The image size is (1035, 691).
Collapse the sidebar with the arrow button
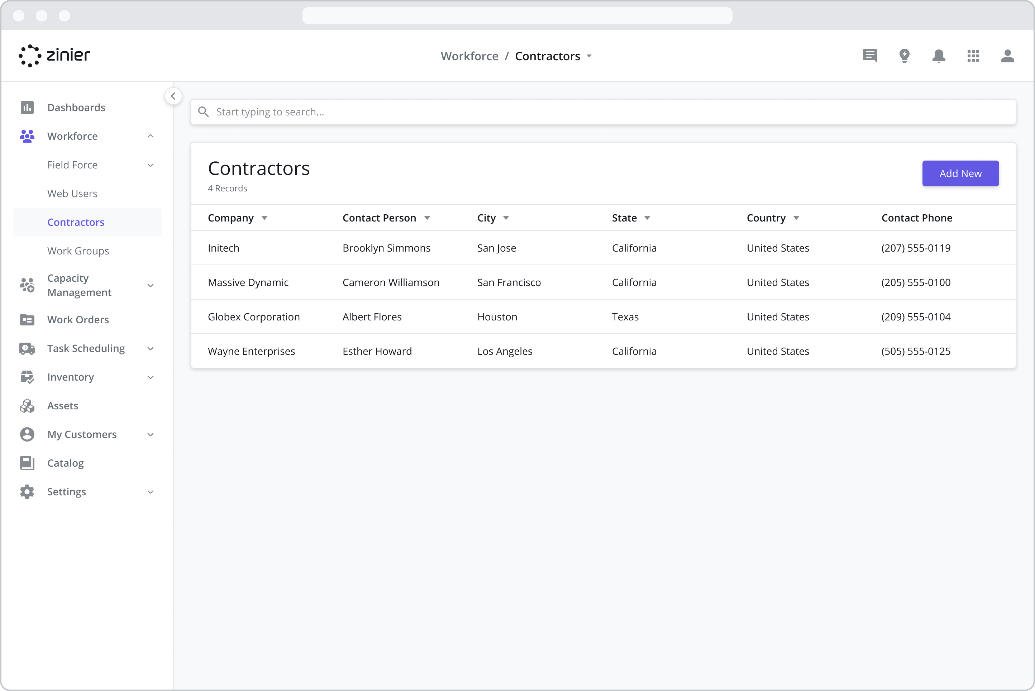(173, 96)
